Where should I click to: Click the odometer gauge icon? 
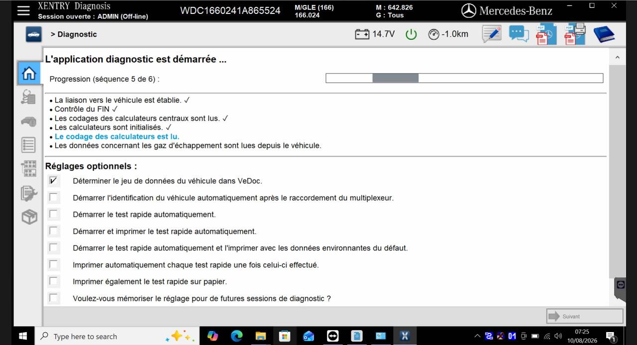coord(433,34)
